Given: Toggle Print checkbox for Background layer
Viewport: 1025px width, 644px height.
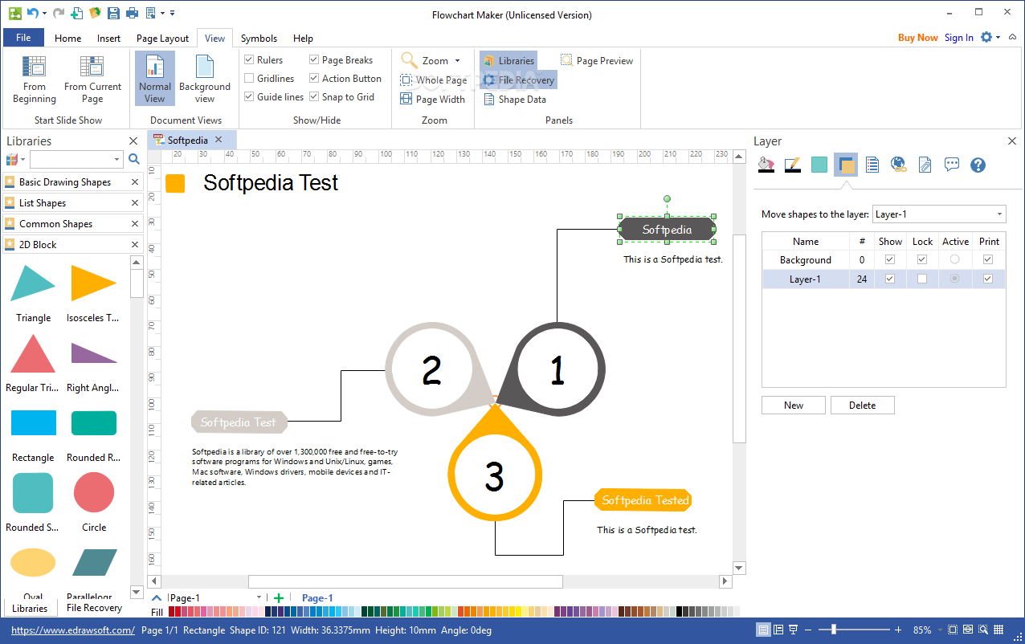Looking at the screenshot, I should (988, 259).
